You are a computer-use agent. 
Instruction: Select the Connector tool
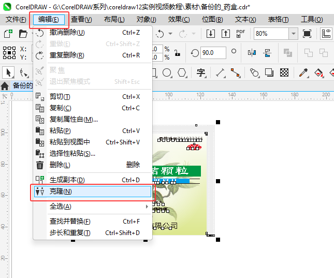coord(236,73)
